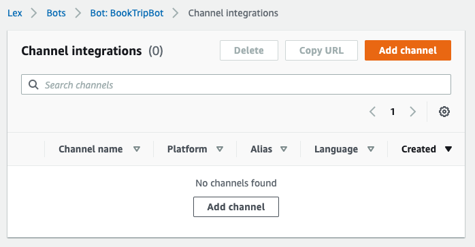Click the (0) channel count

[x=156, y=50]
